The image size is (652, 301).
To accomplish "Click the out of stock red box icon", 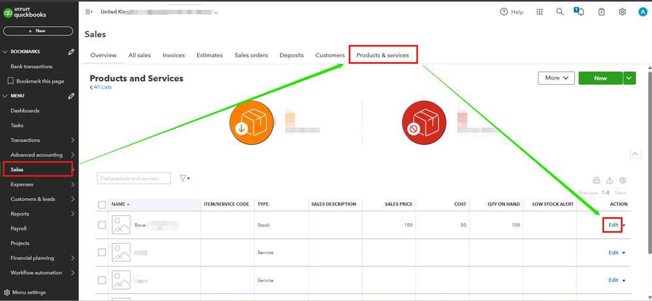I will click(x=424, y=122).
